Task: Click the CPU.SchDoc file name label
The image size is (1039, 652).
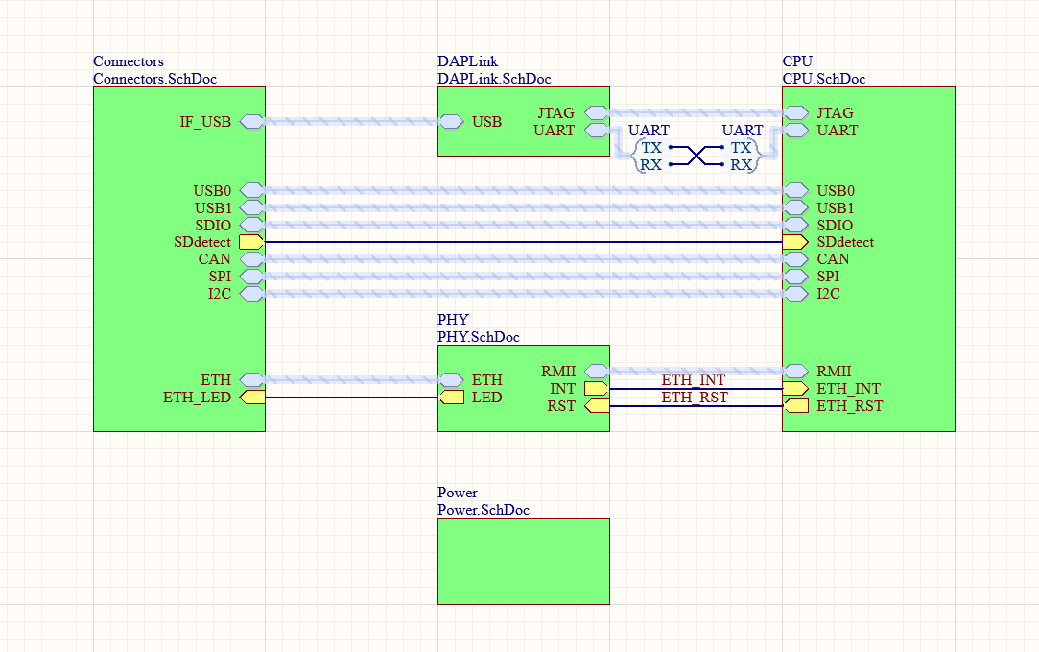Action: (x=823, y=79)
